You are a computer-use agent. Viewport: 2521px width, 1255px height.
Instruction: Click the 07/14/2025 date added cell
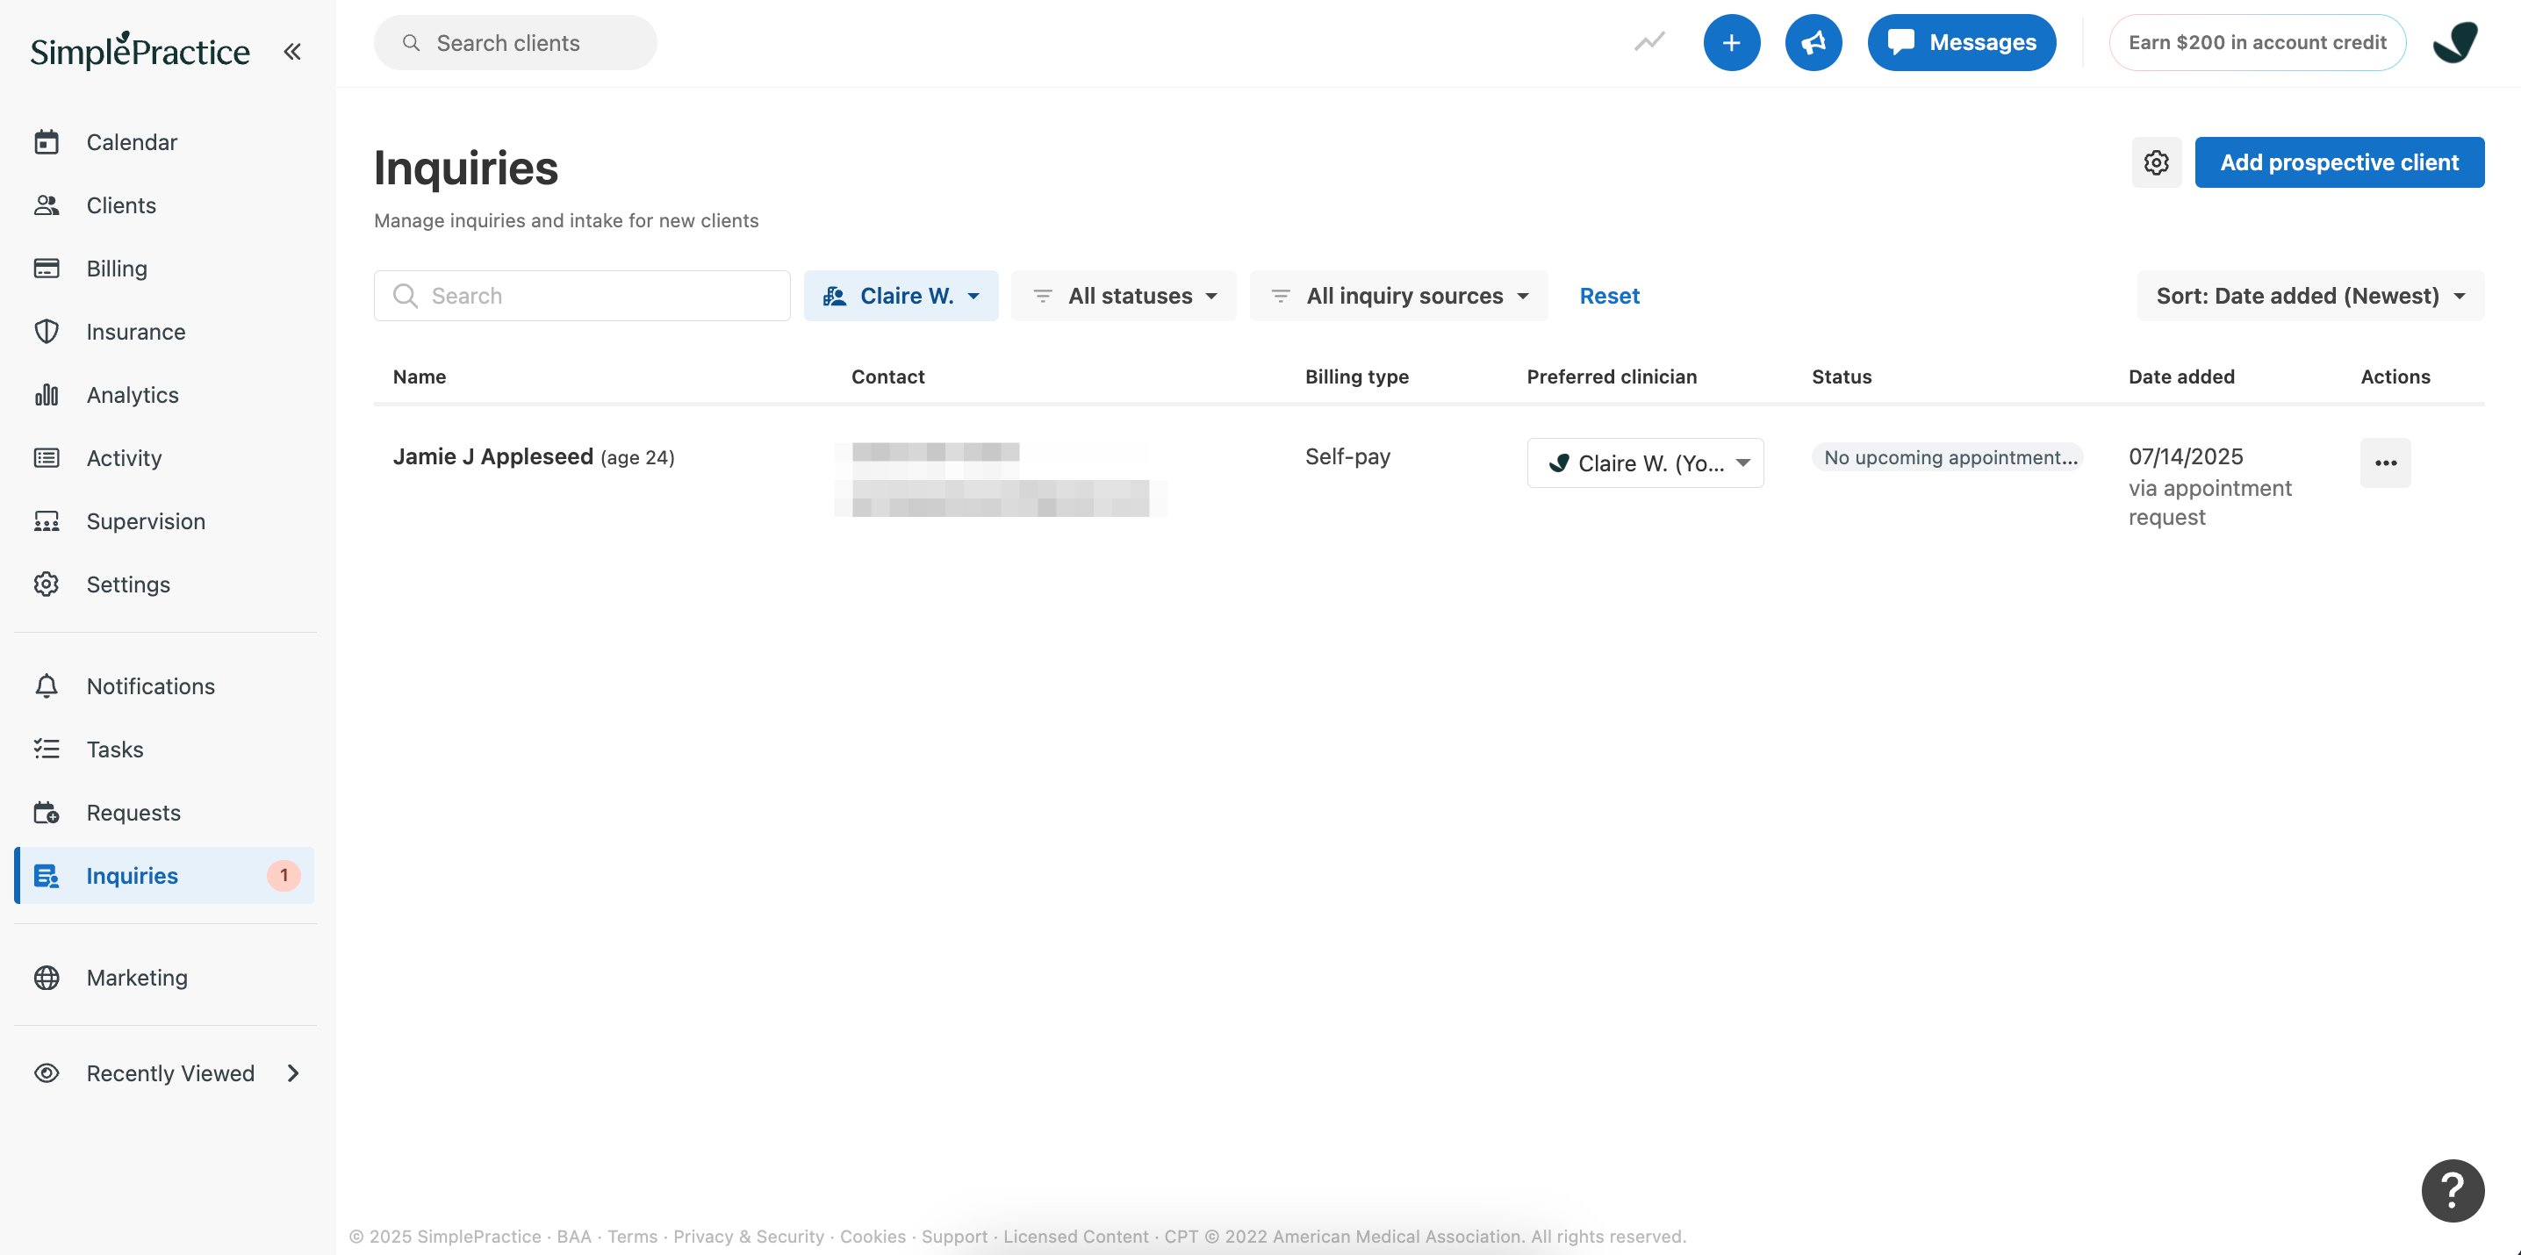coord(2186,457)
